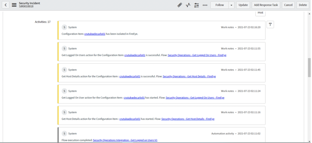Click System avatar on the 02:11:24 note

click(64, 91)
